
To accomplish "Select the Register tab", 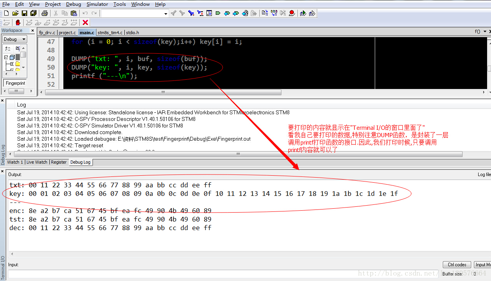I will (x=59, y=162).
